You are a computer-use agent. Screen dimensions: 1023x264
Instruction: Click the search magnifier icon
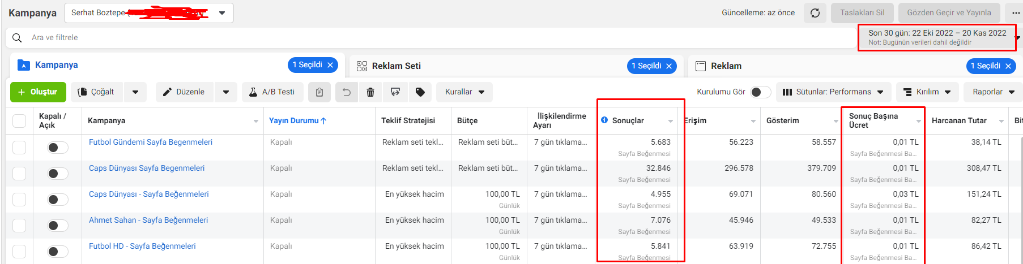tap(17, 37)
